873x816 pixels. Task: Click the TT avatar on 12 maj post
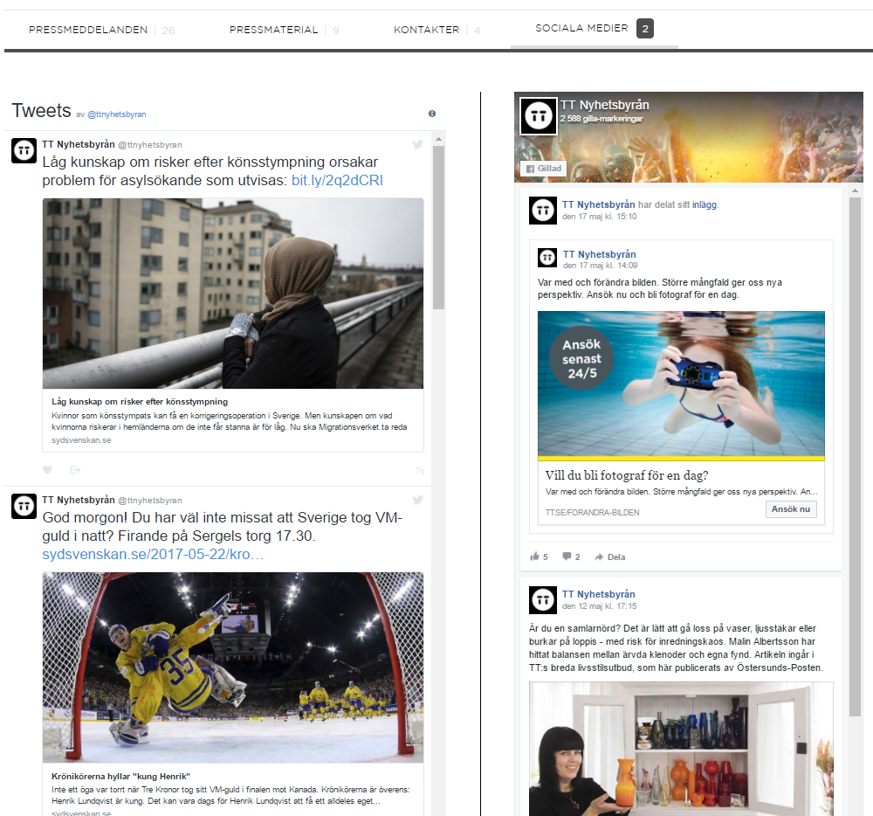tap(543, 600)
